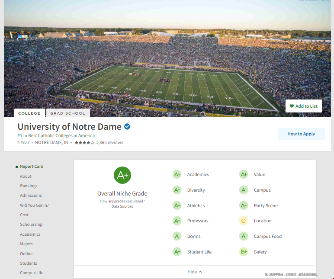Click the verified blue checkmark badge

[127, 126]
